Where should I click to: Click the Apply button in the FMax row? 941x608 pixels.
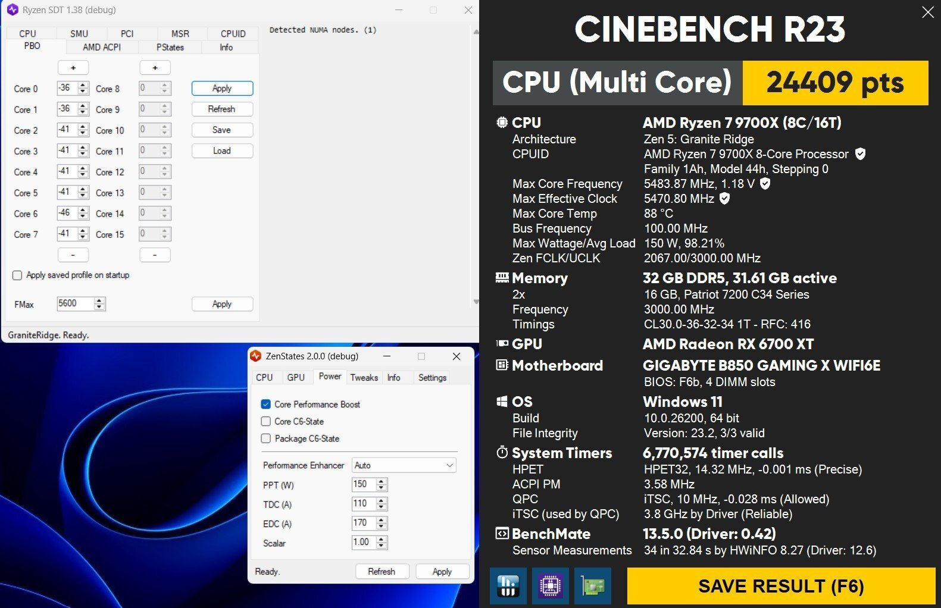[x=222, y=304]
